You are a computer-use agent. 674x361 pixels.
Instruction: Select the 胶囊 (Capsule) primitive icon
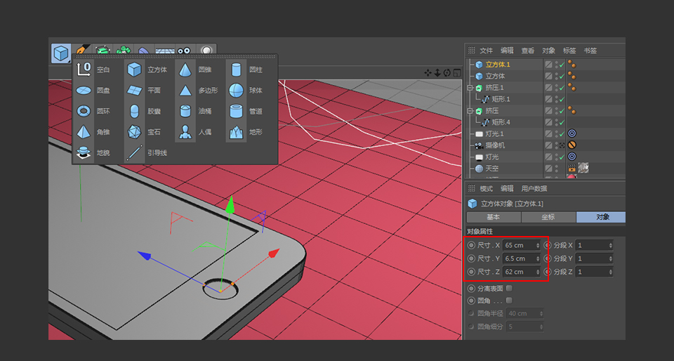(134, 111)
